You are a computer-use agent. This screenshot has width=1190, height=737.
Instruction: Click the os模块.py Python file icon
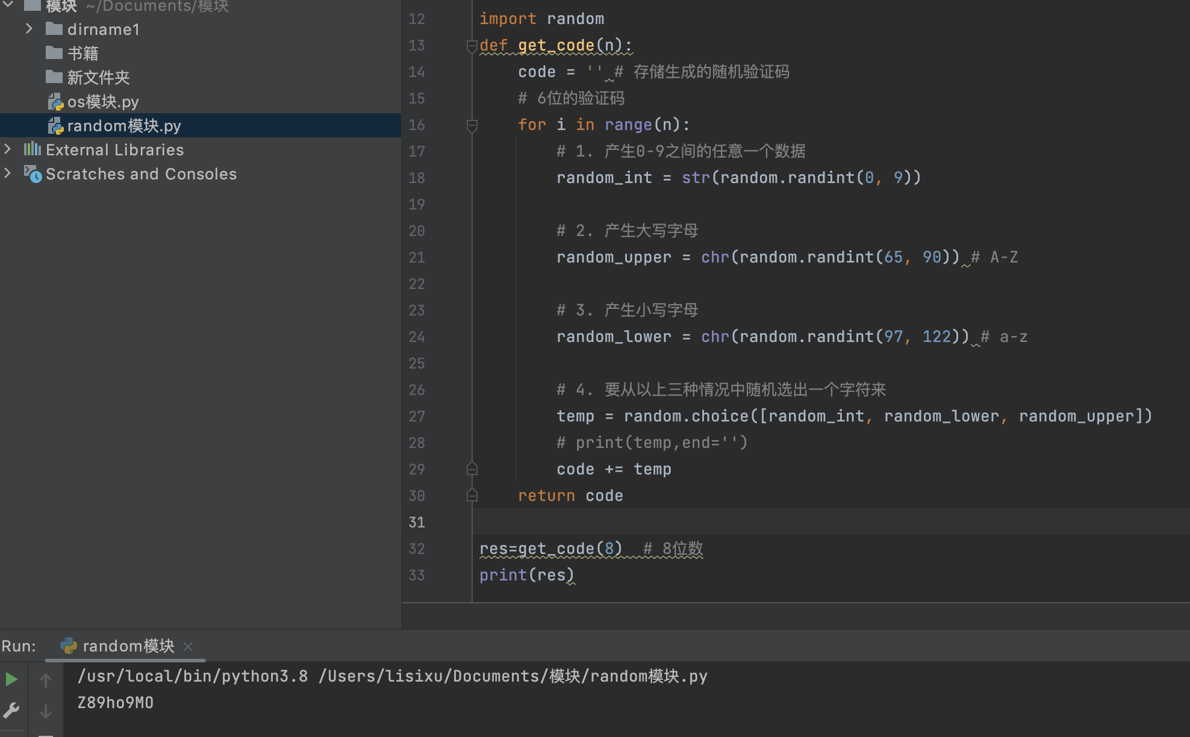55,102
